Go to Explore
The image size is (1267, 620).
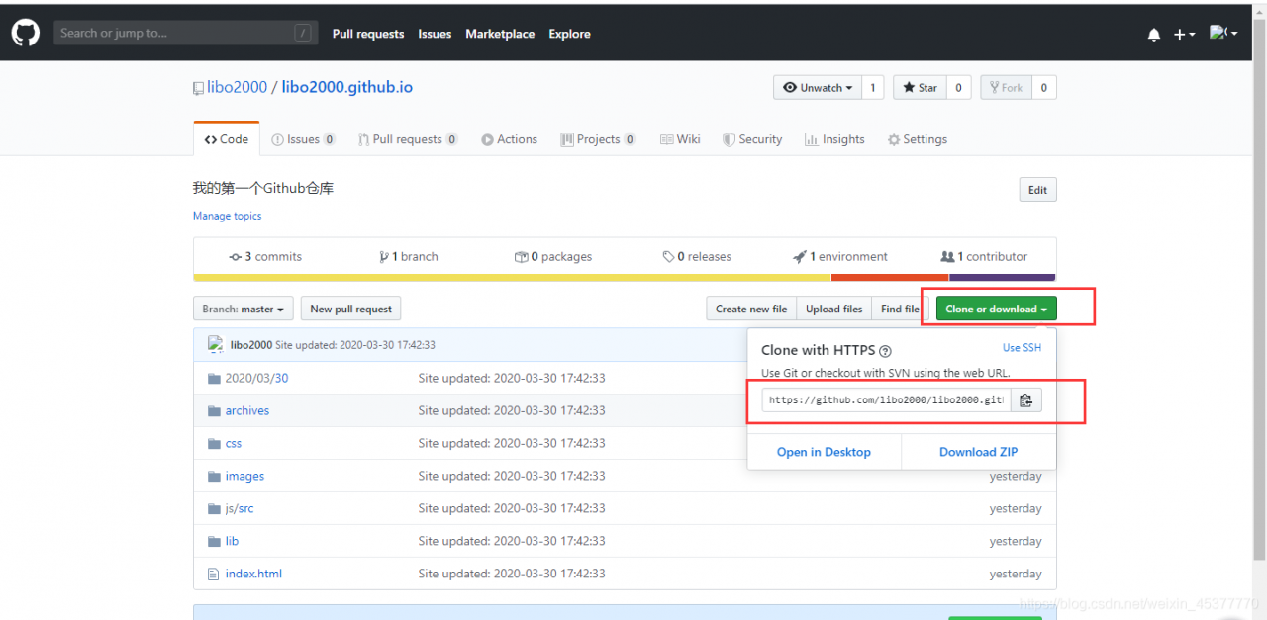tap(570, 34)
